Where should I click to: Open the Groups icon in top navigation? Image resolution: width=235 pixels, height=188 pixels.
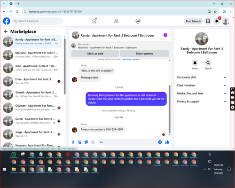[x=138, y=21]
